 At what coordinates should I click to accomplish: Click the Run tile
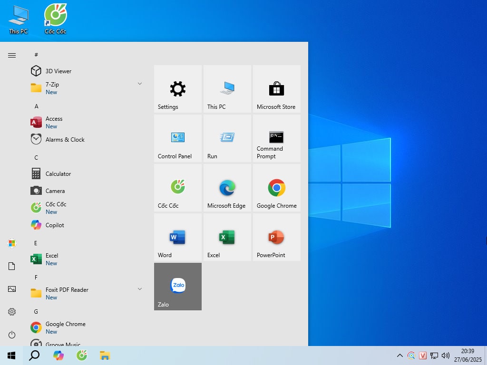click(x=227, y=138)
